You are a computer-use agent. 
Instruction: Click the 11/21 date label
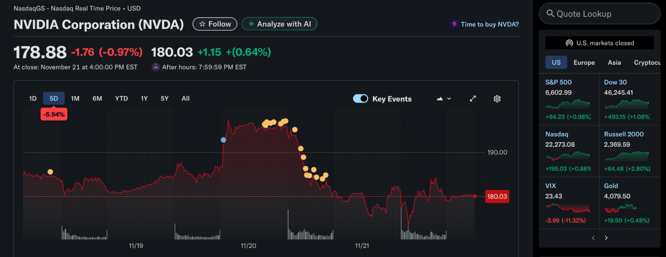tap(362, 246)
